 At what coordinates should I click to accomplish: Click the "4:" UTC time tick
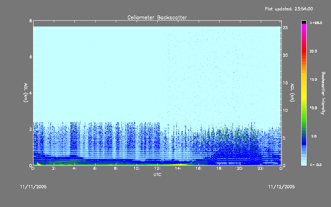pos(74,168)
